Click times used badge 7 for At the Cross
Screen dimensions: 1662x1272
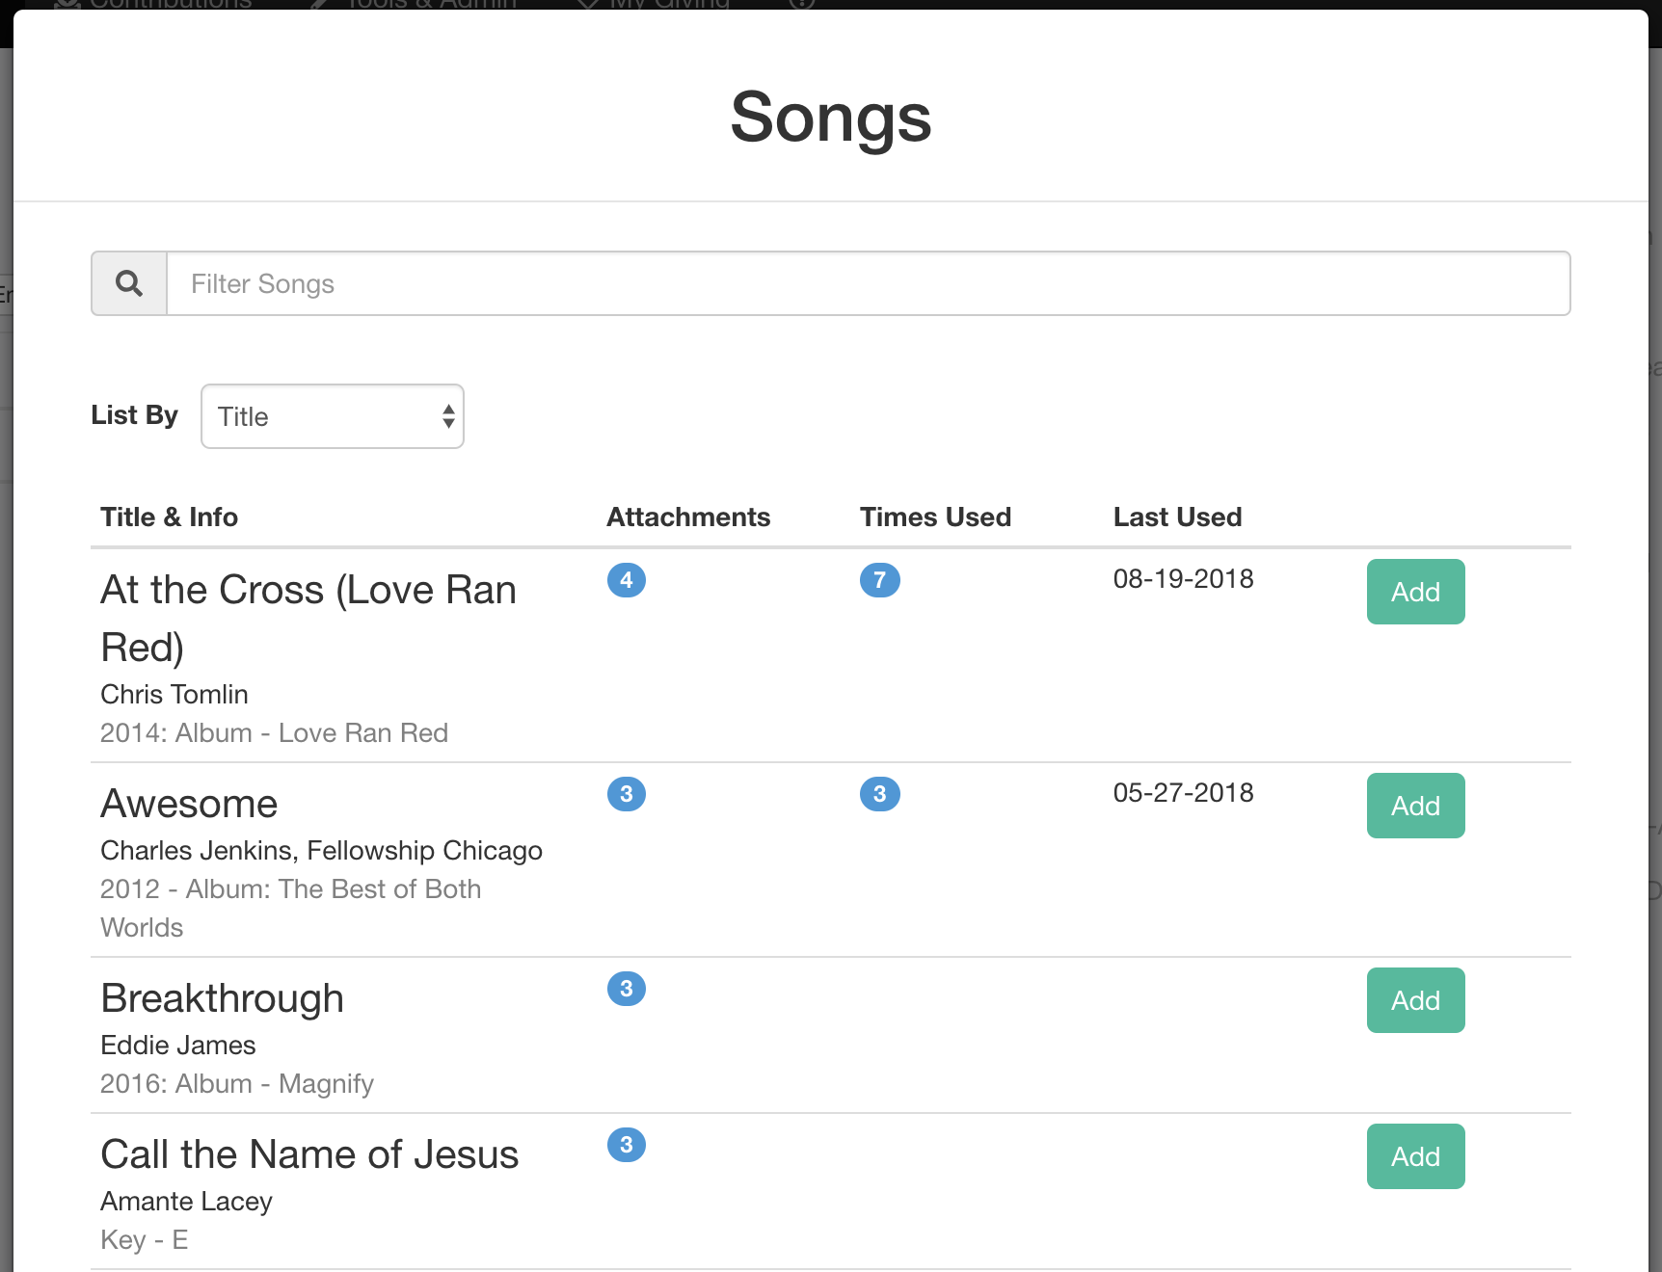880,580
